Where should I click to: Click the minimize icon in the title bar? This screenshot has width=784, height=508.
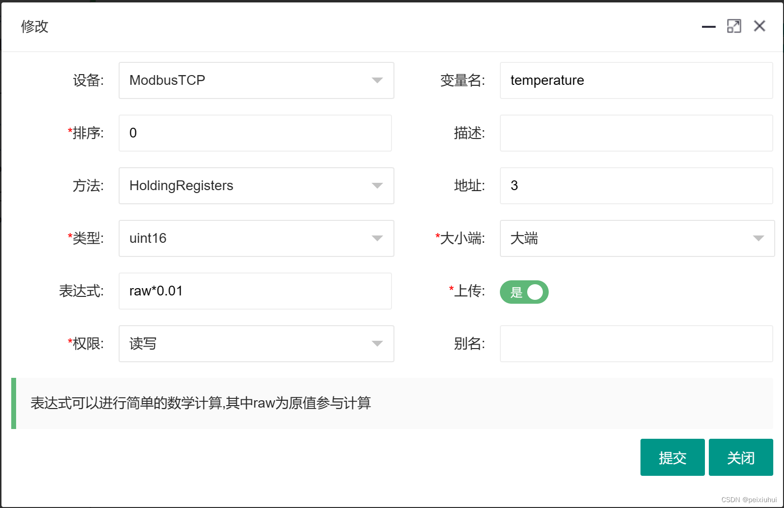708,28
